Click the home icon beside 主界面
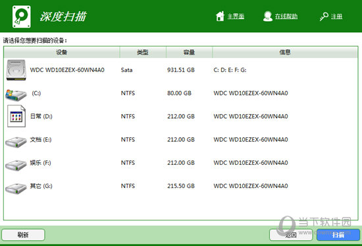The width and height of the screenshot is (362, 246). tap(220, 16)
